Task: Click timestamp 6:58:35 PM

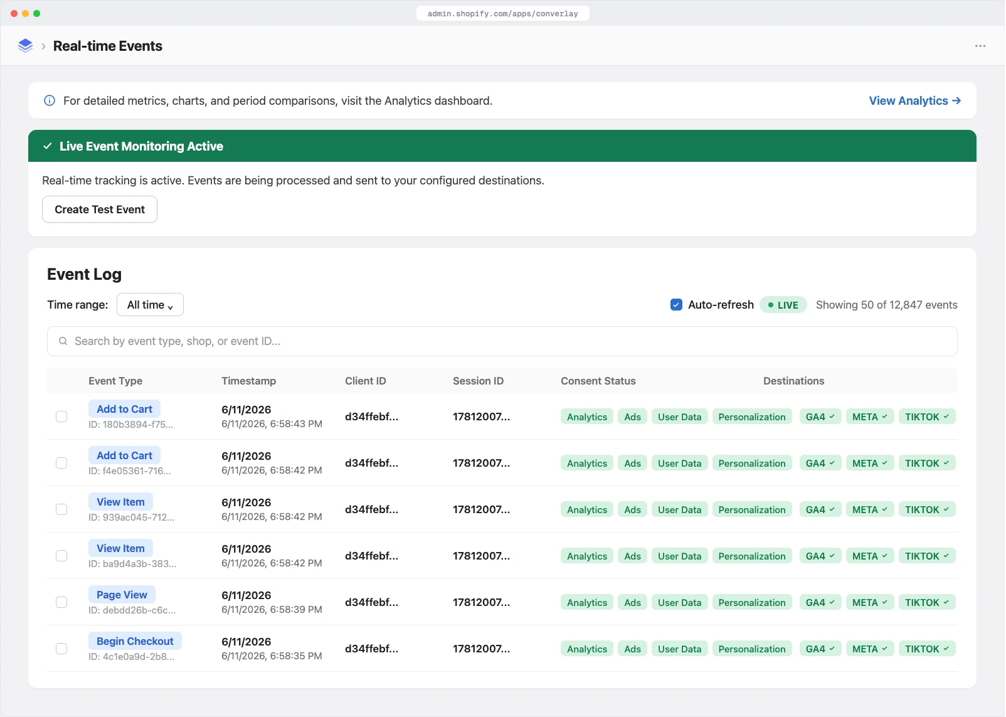Action: pyautogui.click(x=272, y=656)
